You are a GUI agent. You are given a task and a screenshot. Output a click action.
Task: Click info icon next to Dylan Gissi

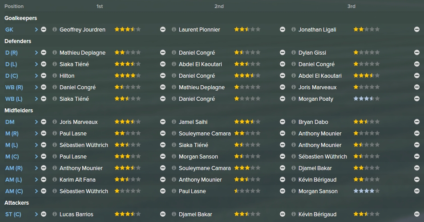pyautogui.click(x=293, y=52)
